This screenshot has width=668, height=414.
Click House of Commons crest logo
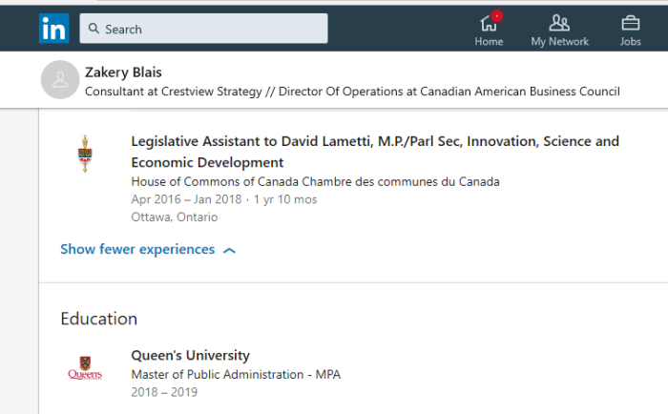click(85, 154)
